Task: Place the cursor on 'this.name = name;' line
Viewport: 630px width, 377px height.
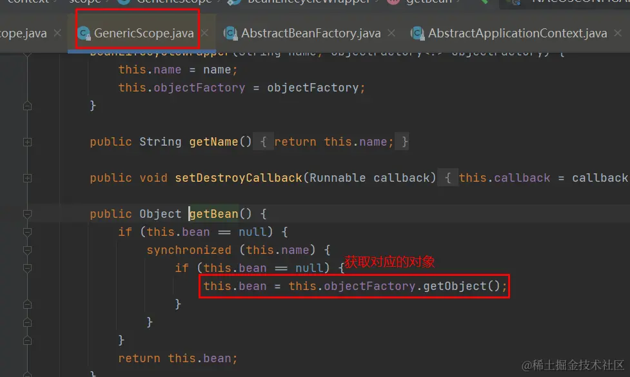Action: 177,70
